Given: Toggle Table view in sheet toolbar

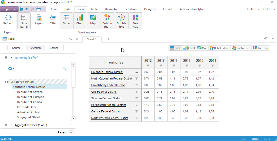Looking at the screenshot, I should [175, 48].
